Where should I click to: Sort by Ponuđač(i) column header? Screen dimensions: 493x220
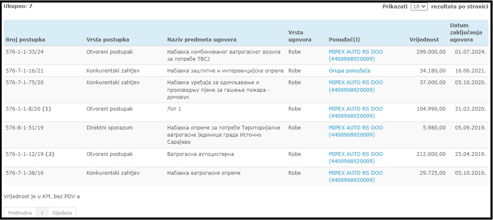344,39
